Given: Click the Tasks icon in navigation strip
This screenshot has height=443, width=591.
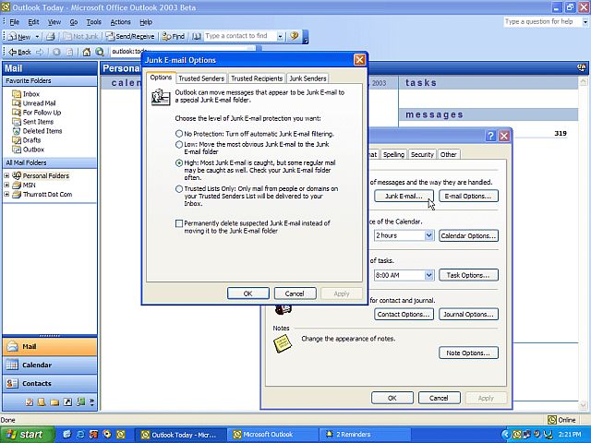Looking at the screenshot, I should coord(29,402).
